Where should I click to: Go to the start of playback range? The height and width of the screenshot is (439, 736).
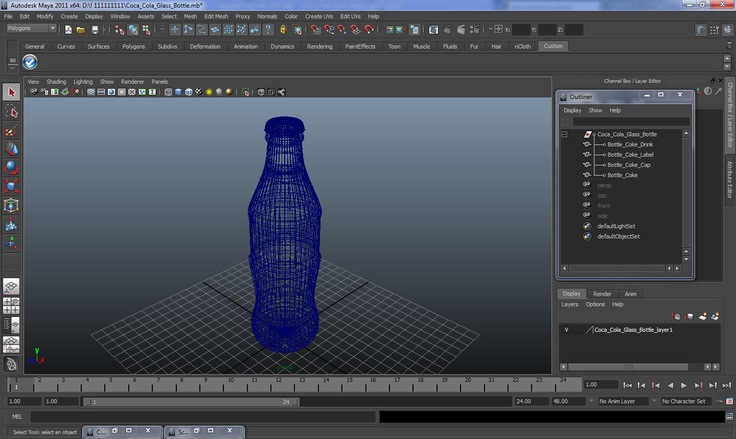point(628,385)
